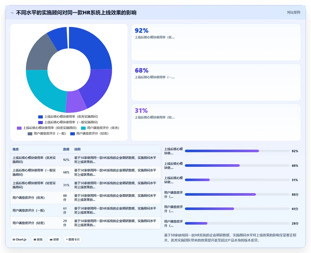
Task: Toggle legend swatch for 上线后核心模块使用率（较差实施顾问）
Action: [x=19, y=128]
